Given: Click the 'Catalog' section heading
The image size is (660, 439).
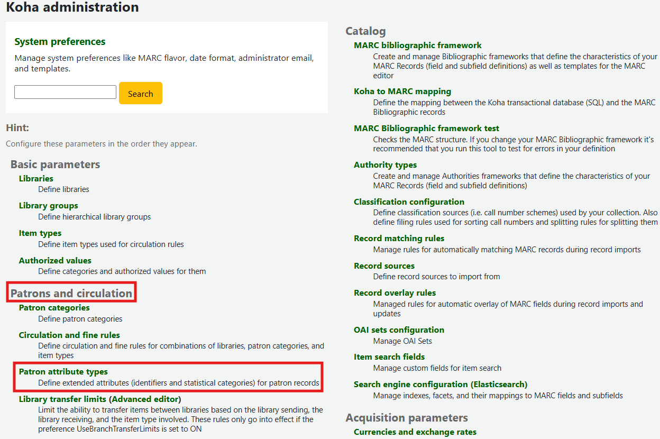Looking at the screenshot, I should (365, 31).
